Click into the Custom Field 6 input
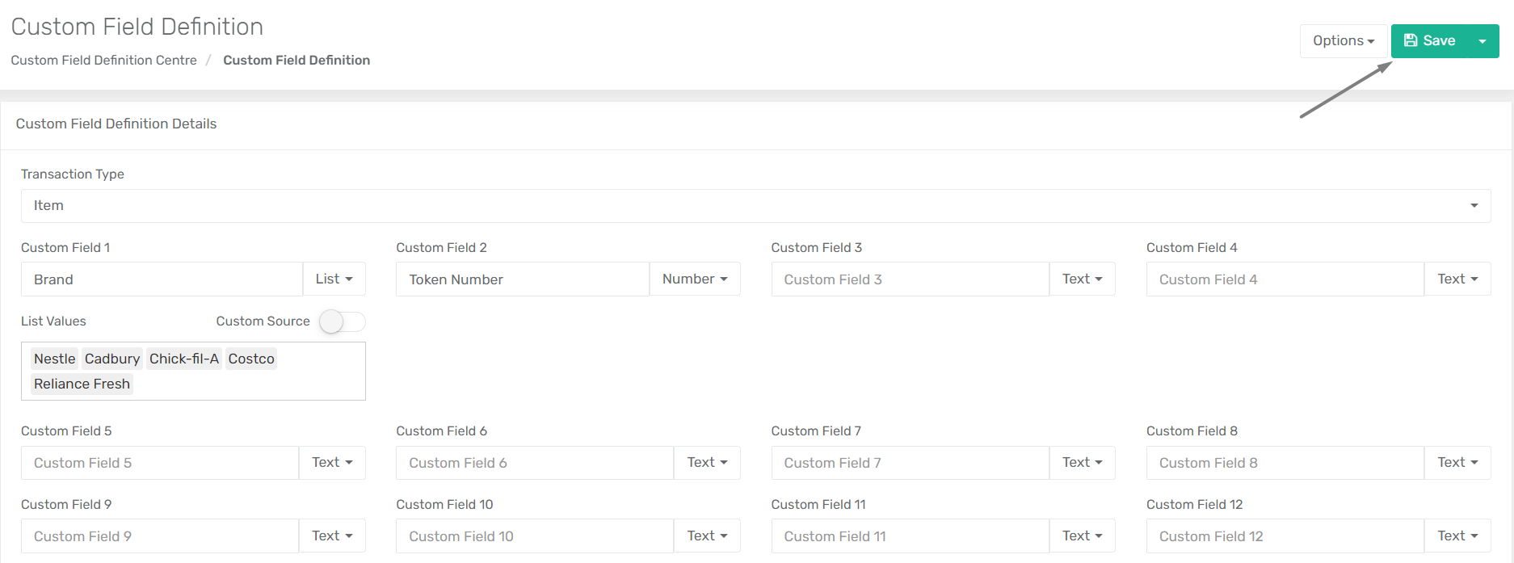Image resolution: width=1514 pixels, height=563 pixels. (x=534, y=463)
